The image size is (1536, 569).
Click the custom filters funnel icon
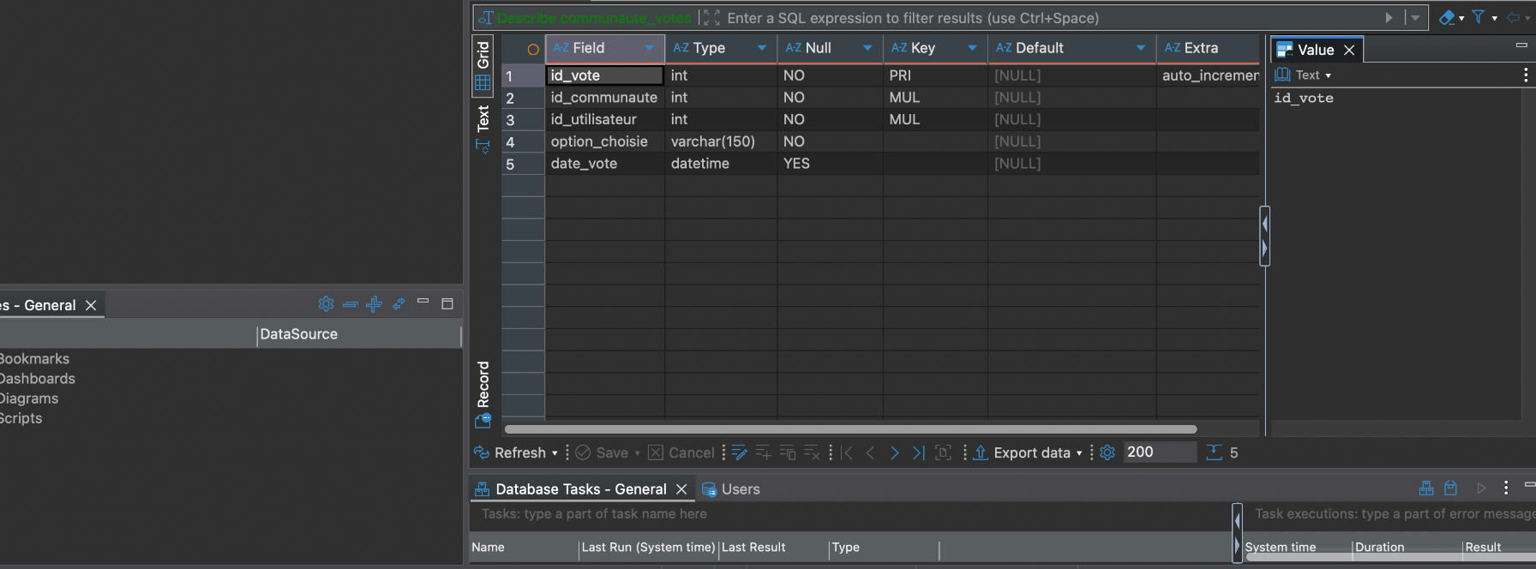coord(1478,17)
